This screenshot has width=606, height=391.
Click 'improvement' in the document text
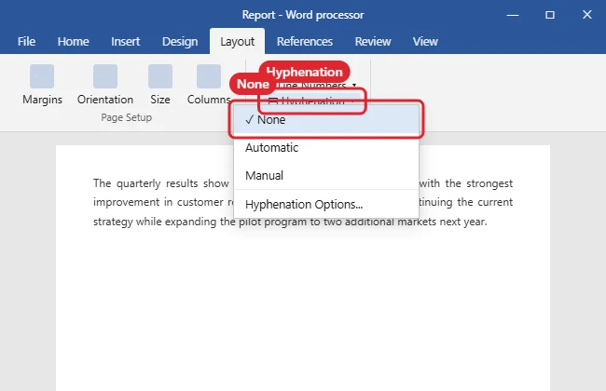click(125, 202)
